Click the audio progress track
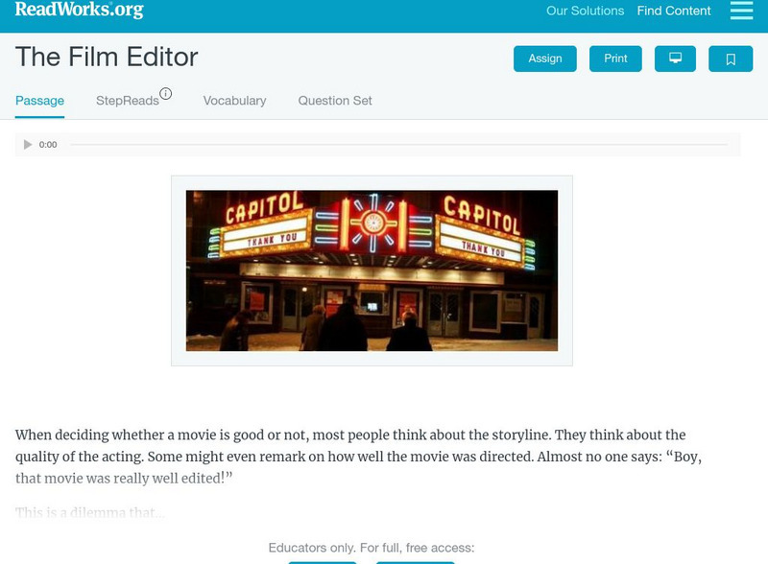Image resolution: width=768 pixels, height=564 pixels. 398,145
